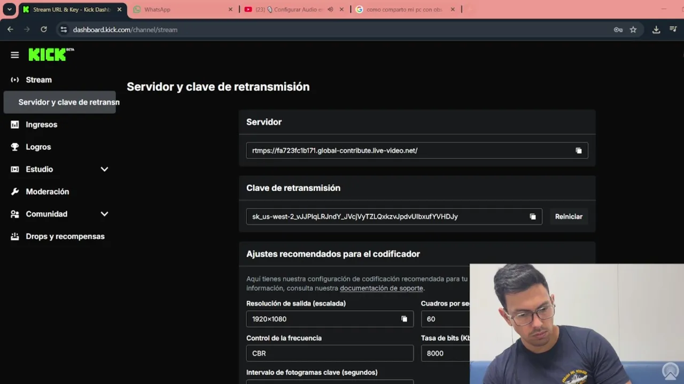The height and width of the screenshot is (384, 684).
Task: Click the Comunidad people icon
Action: click(x=15, y=214)
